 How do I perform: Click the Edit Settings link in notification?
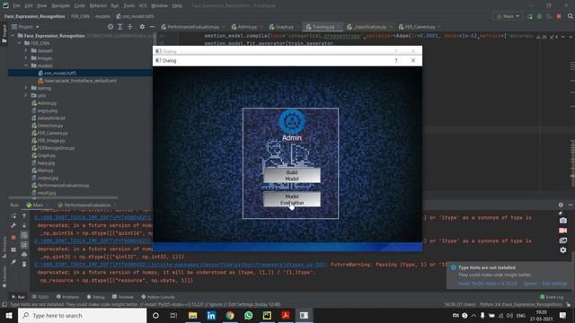pyautogui.click(x=554, y=284)
